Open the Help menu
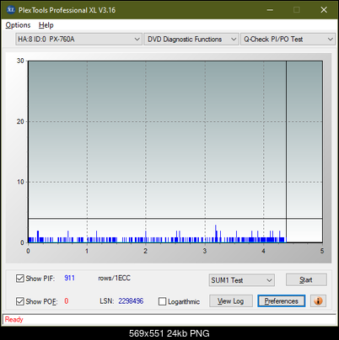Viewport: 339px width, 340px height. pyautogui.click(x=46, y=25)
